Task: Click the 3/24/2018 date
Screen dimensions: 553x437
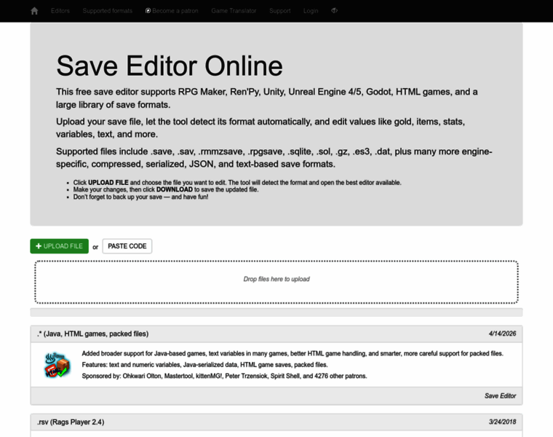Action: point(502,422)
